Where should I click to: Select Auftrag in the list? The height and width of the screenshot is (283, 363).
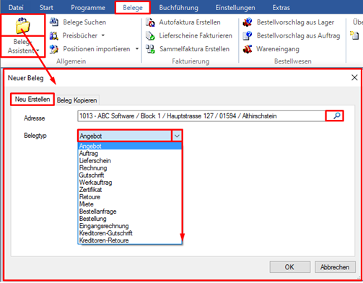130,153
